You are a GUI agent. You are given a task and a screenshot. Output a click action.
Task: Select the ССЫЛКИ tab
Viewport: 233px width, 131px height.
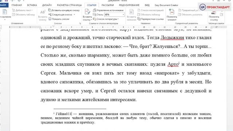[x=91, y=5]
